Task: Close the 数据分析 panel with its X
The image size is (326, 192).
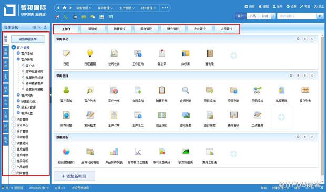Action: (312, 137)
